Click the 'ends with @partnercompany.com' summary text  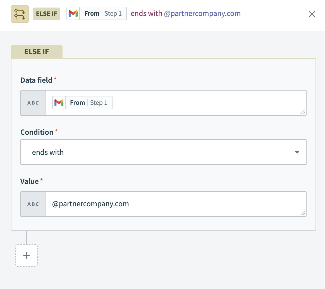click(185, 13)
